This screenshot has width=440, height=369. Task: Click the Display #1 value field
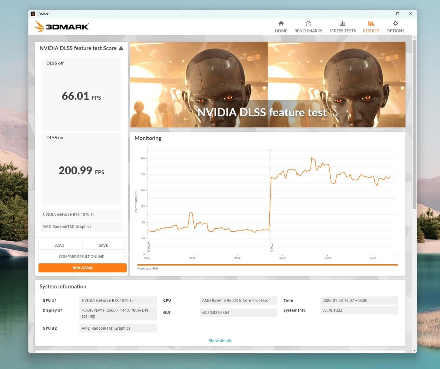click(x=118, y=313)
